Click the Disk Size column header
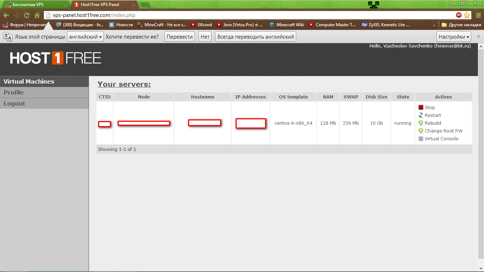The width and height of the screenshot is (484, 272). (376, 97)
